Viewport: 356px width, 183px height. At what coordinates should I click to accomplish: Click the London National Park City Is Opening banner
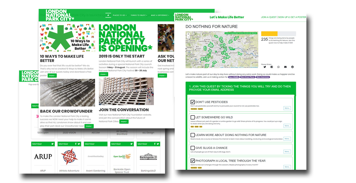tap(126, 38)
